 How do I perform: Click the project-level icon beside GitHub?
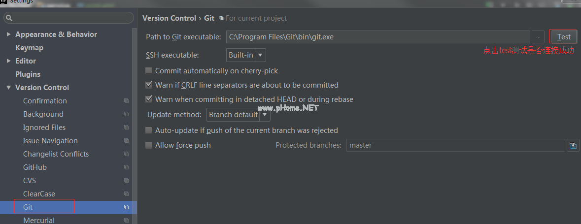(x=127, y=167)
